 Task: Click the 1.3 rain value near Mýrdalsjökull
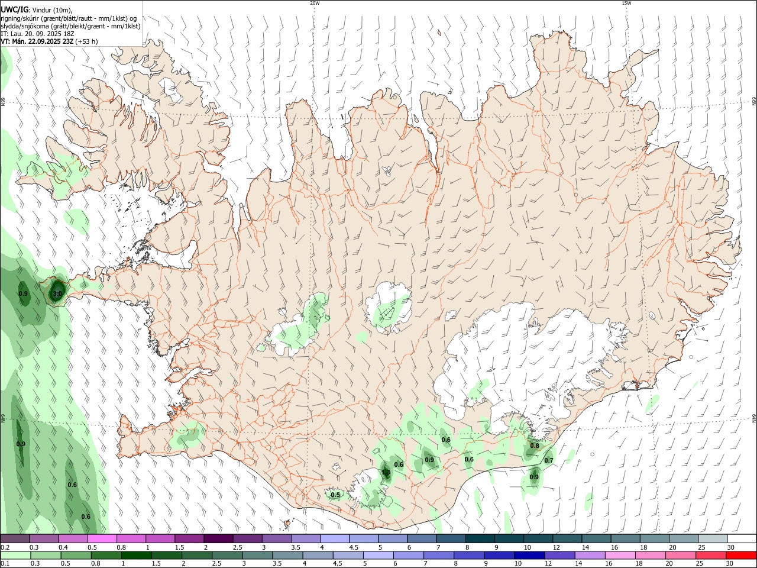click(x=386, y=472)
